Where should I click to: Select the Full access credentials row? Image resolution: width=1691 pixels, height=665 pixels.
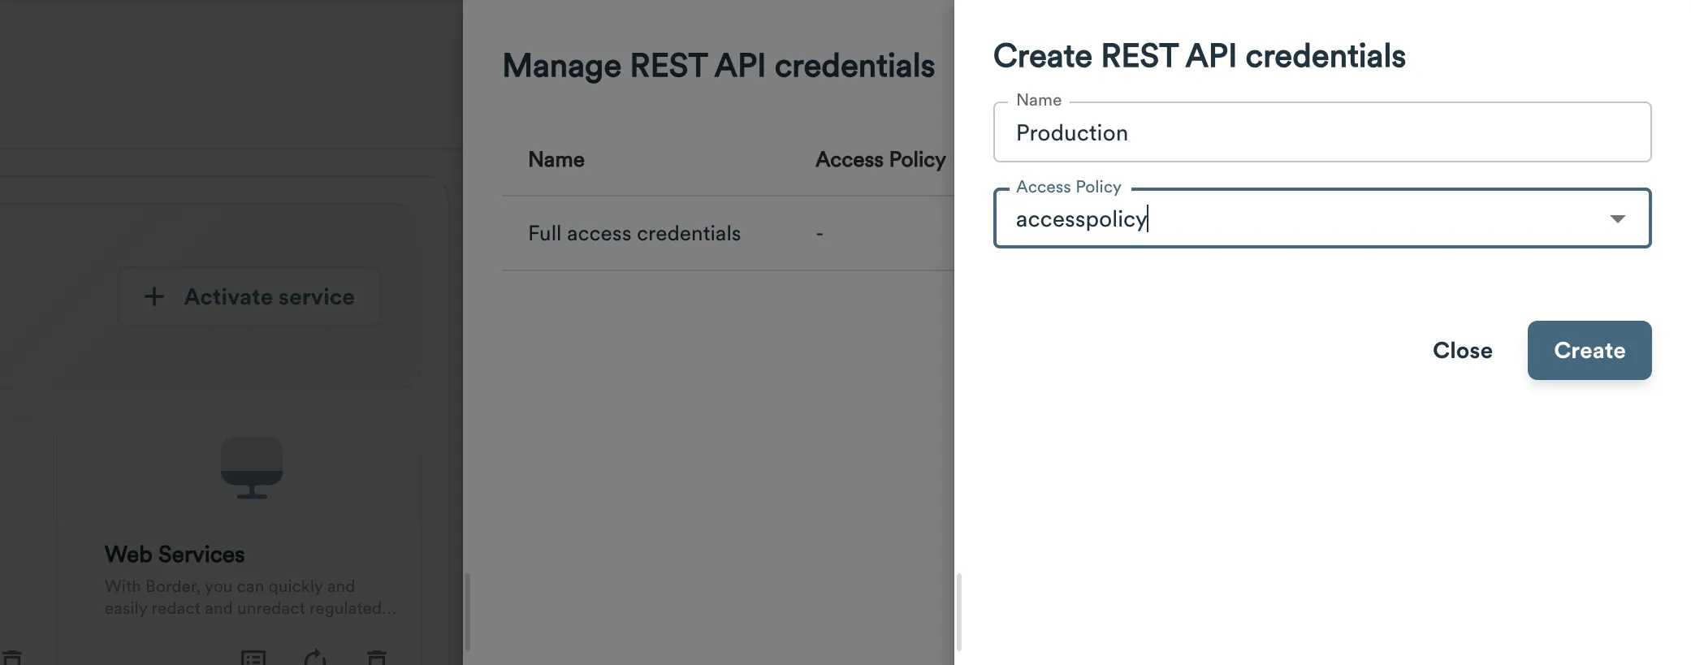(x=728, y=234)
